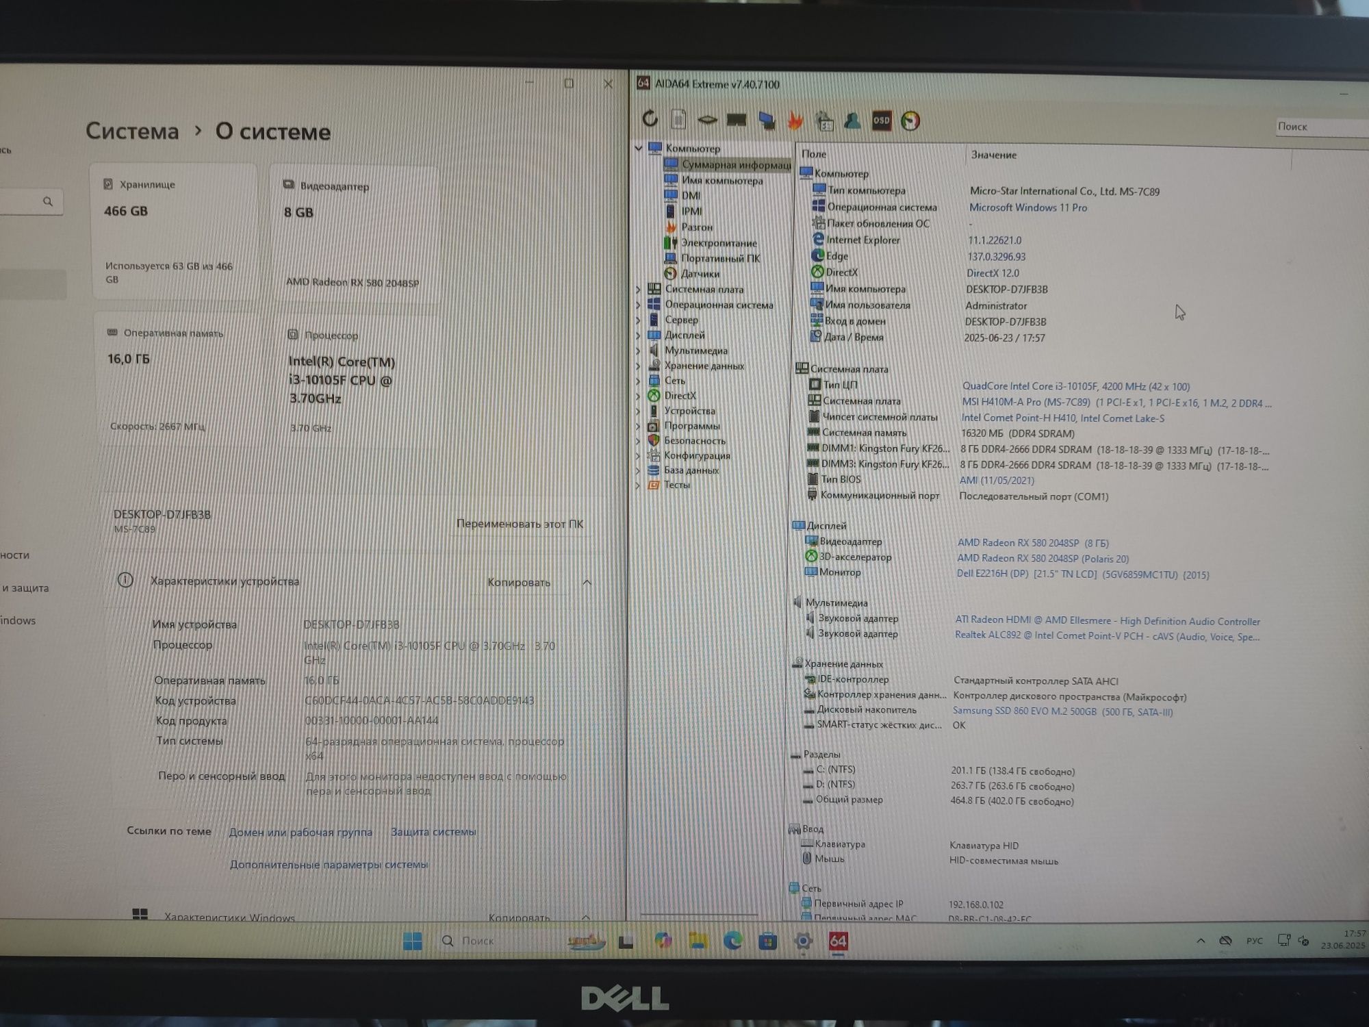Collapse Характеристики устройства section chevron
This screenshot has width=1369, height=1027.
(x=587, y=582)
